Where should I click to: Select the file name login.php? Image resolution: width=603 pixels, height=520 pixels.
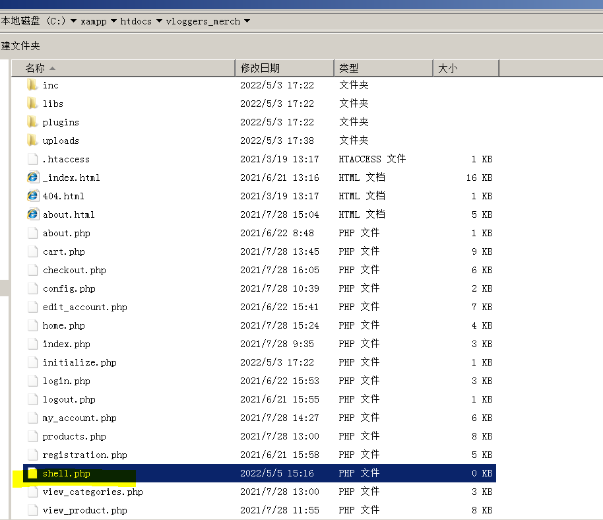point(67,381)
